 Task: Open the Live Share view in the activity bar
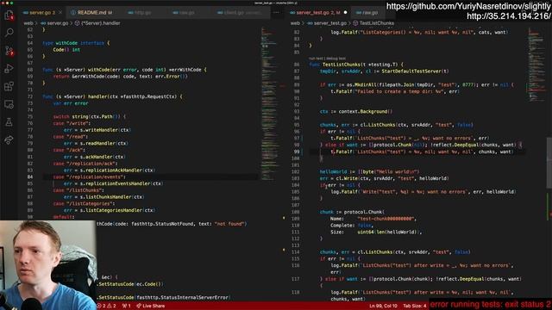click(x=9, y=139)
